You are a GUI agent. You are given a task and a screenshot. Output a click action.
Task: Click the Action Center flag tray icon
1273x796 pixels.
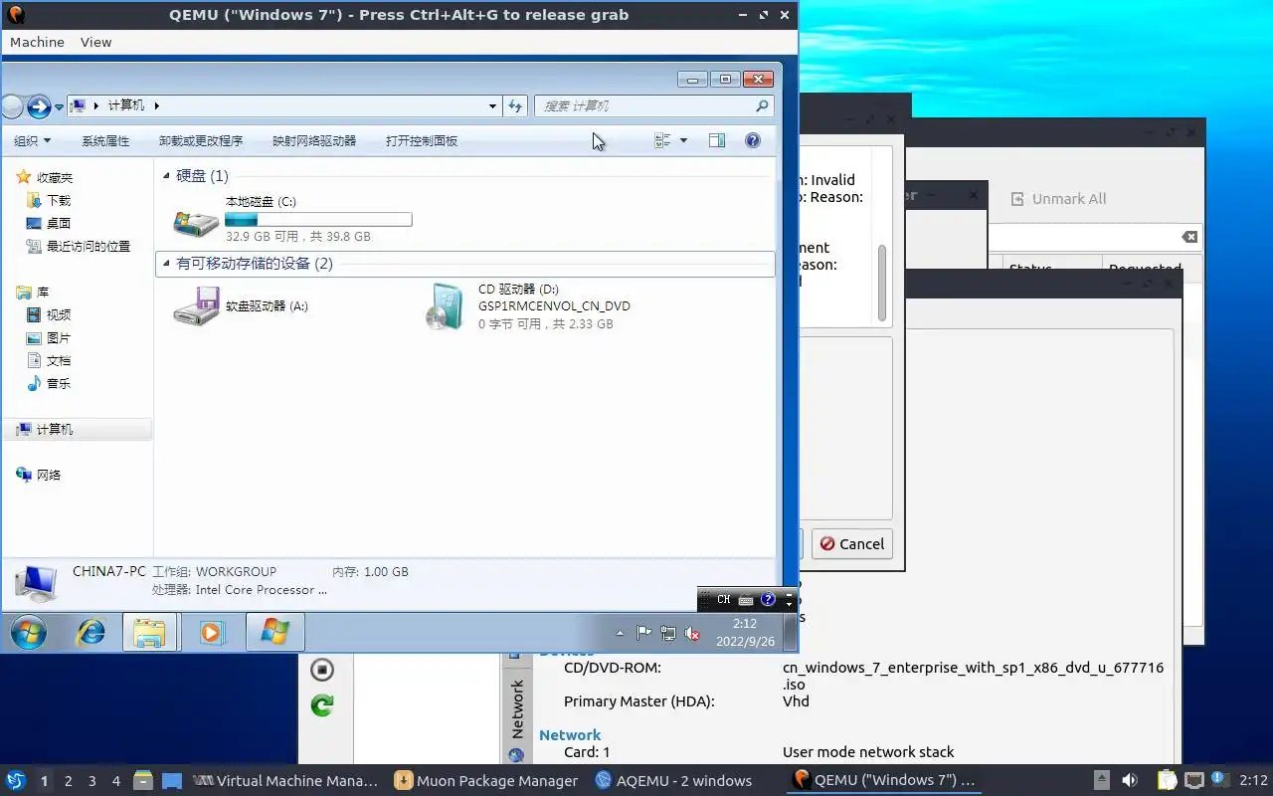pos(643,633)
